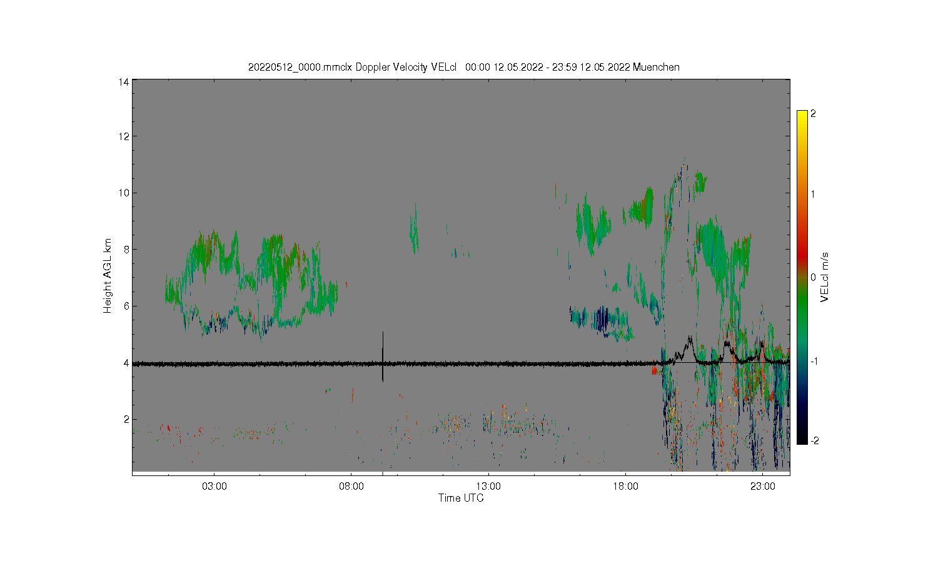Click the colorbar value label 1
The height and width of the screenshot is (563, 938).
tap(813, 194)
